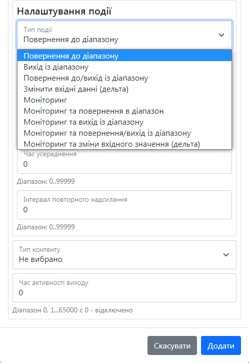Click the 'Тип контенту' chevron arrow
249x363 pixels.
point(226,255)
